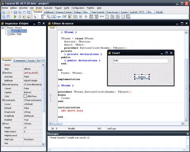This screenshot has height=152, width=190.
Task: Click the Save toolbar icon
Action: coord(15,12)
